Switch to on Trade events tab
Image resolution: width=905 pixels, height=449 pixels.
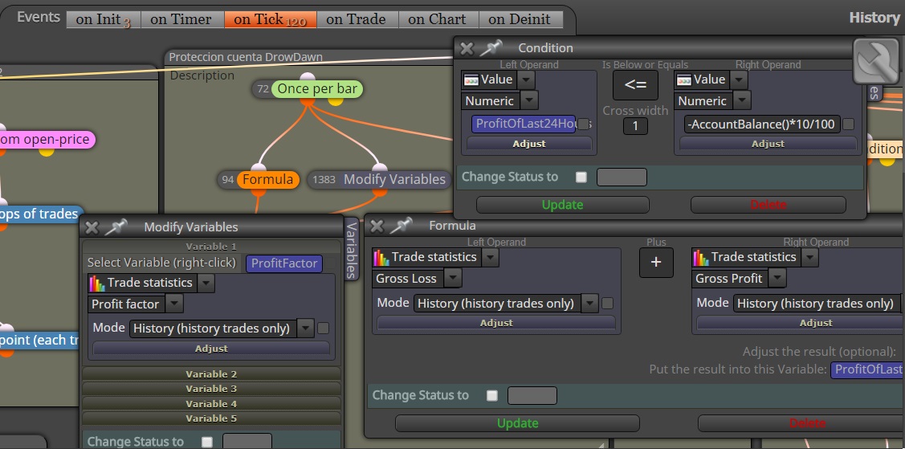tap(356, 19)
